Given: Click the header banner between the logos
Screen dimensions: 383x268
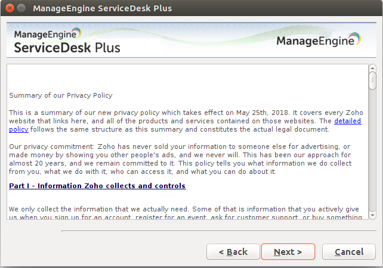Looking at the screenshot, I should [197, 40].
